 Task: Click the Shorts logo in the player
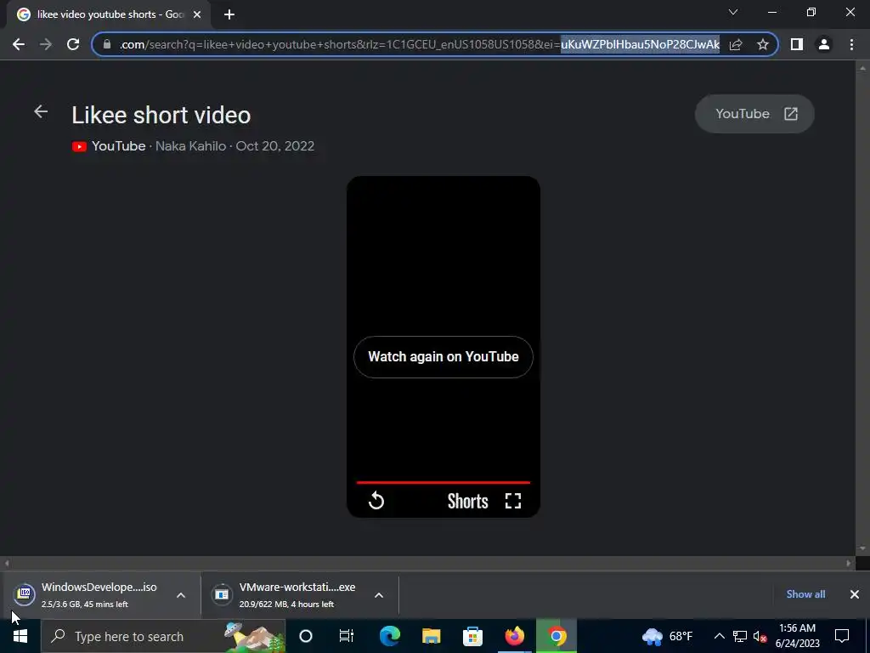pyautogui.click(x=468, y=502)
